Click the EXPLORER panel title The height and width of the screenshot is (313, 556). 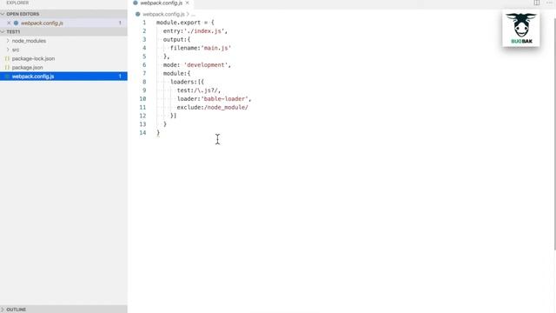tap(17, 3)
